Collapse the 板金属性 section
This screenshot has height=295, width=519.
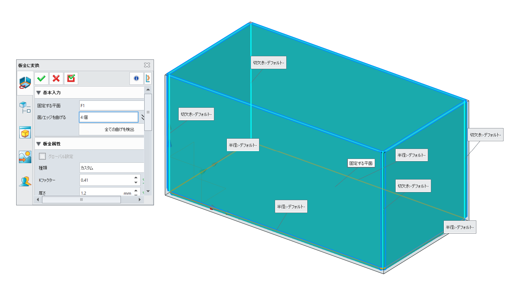[39, 144]
